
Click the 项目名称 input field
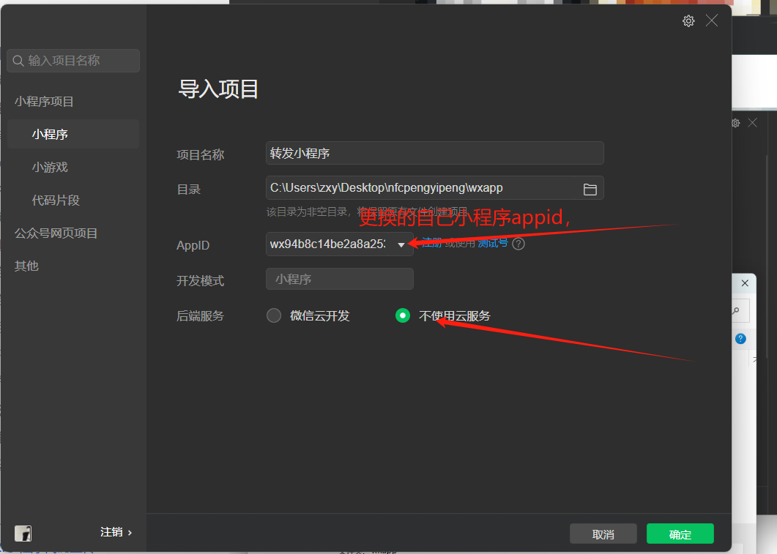tap(434, 154)
